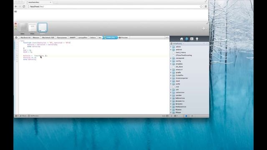The image size is (267, 150).
Task: Click the Share button in status bar
Action: (23, 116)
